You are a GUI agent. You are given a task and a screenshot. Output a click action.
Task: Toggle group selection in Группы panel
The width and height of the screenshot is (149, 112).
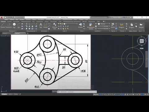coord(116,29)
